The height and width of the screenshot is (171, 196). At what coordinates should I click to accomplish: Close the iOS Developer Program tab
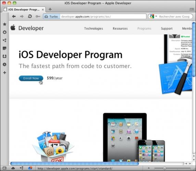click(x=43, y=10)
